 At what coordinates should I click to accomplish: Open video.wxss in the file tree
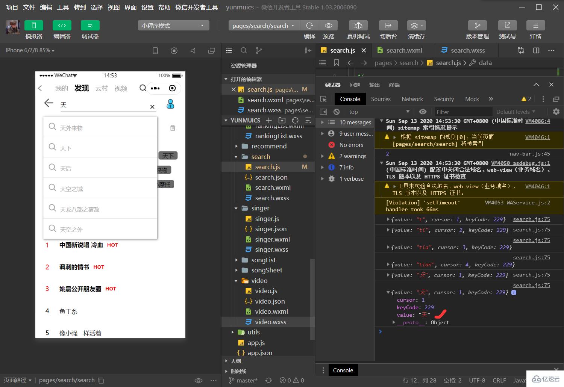[x=270, y=322]
